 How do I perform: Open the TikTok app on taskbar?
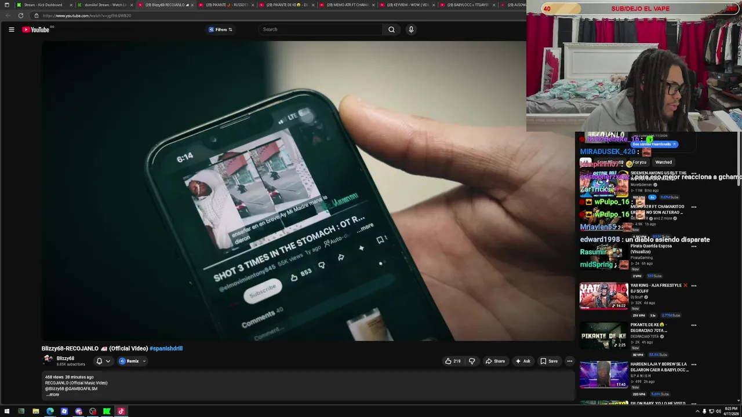121,411
